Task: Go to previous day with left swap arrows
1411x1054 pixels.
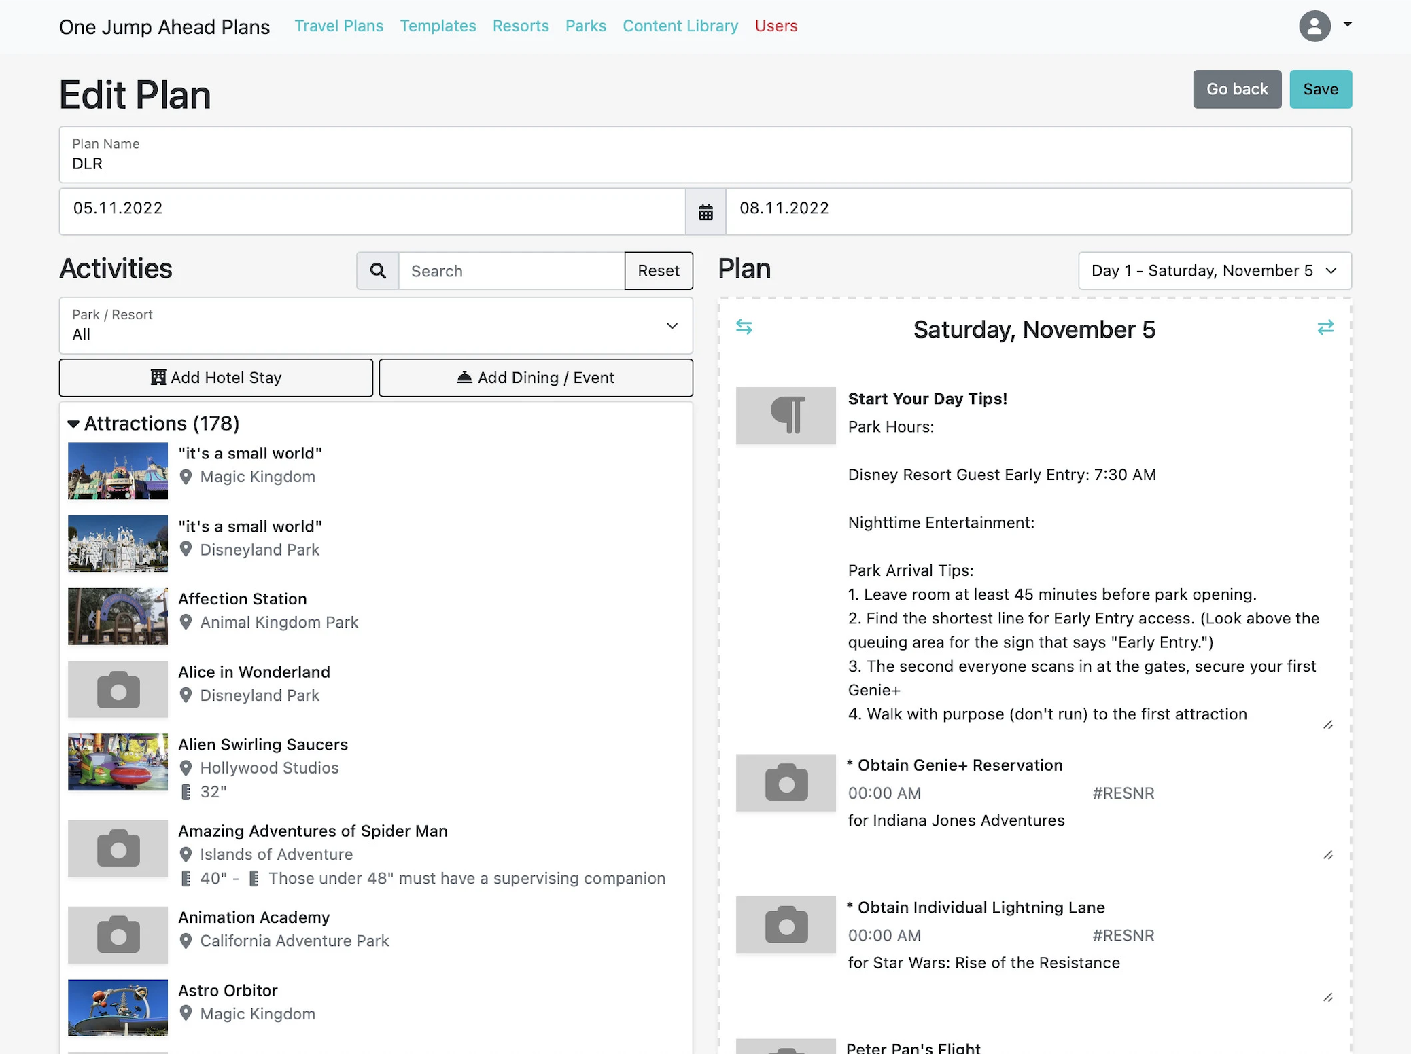Action: click(x=744, y=327)
